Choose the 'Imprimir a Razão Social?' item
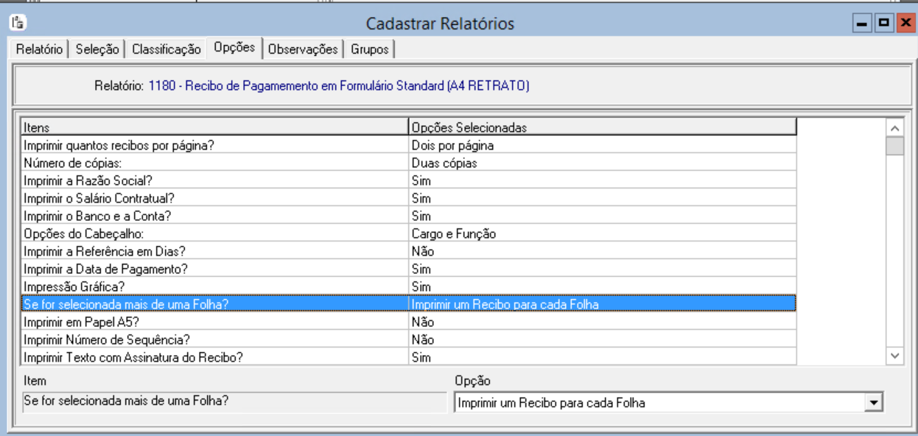Screen dimensions: 918x436 [214, 181]
